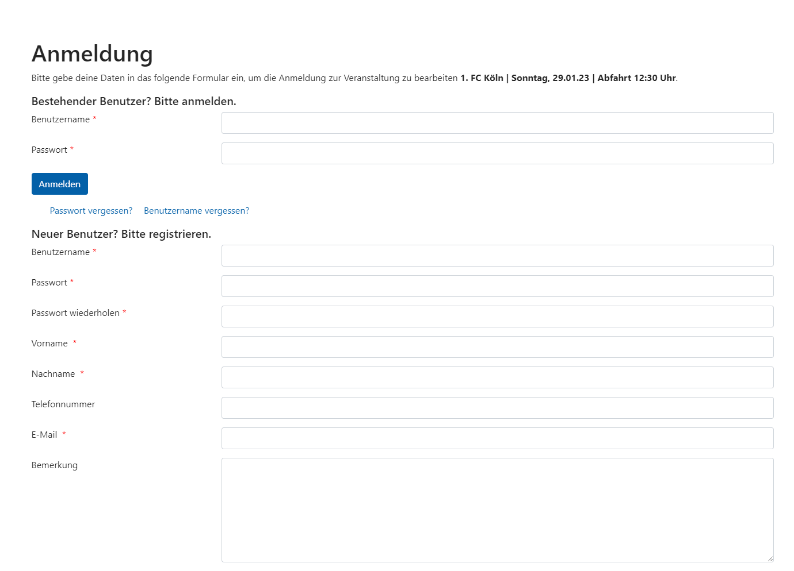
Task: Focus the E-Mail input field
Action: coord(497,438)
